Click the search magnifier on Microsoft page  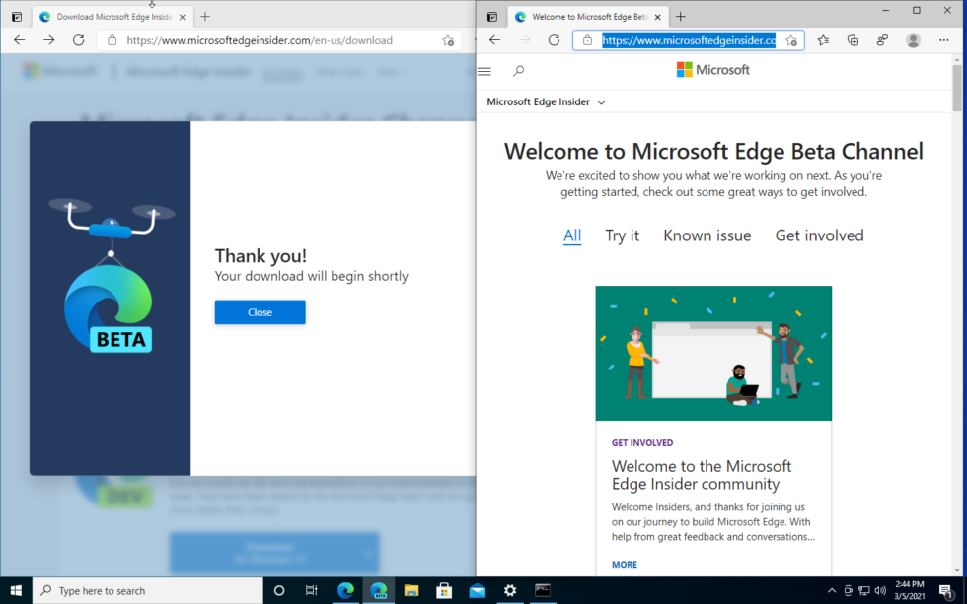tap(519, 71)
